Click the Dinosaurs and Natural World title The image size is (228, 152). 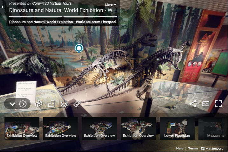(62, 10)
